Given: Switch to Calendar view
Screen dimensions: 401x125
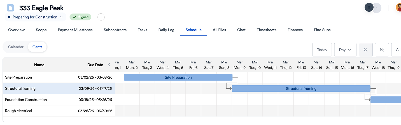Looking at the screenshot, I should (16, 47).
